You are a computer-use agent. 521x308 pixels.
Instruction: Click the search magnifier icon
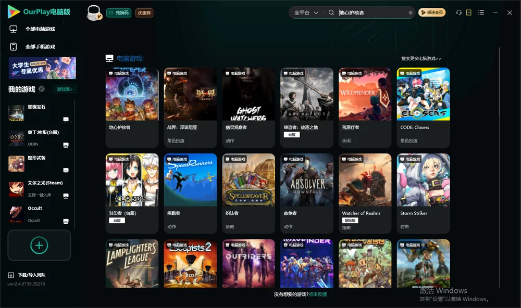331,12
